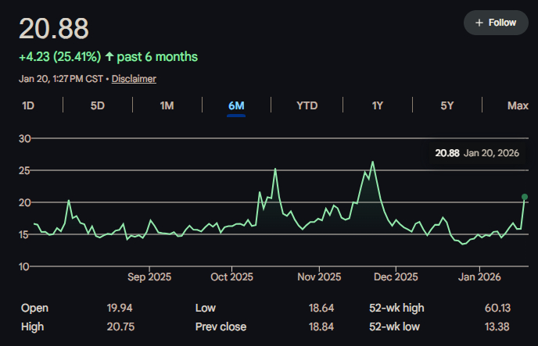This screenshot has height=346, width=538.
Task: Click the green upward arrow beside the percent change
Action: point(108,57)
